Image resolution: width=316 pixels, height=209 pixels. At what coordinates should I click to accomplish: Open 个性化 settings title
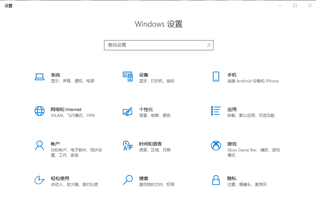[146, 110]
